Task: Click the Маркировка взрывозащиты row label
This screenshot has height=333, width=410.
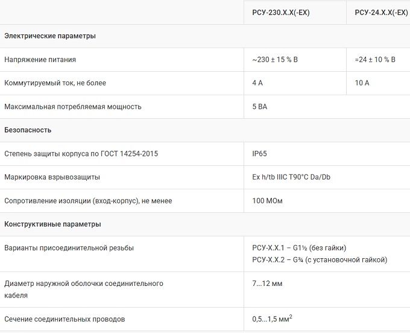Action: 52,177
